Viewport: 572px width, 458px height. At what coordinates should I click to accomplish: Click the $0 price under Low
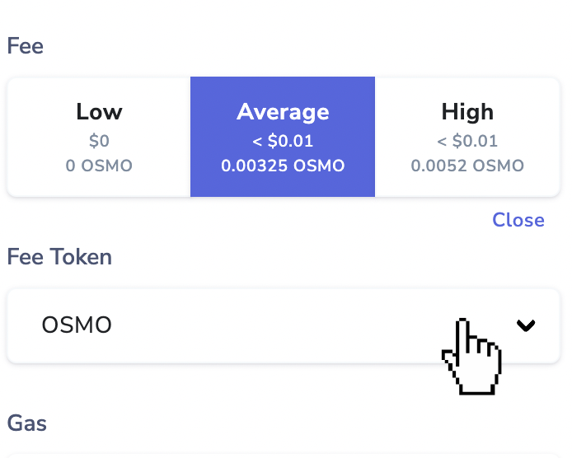tap(99, 141)
